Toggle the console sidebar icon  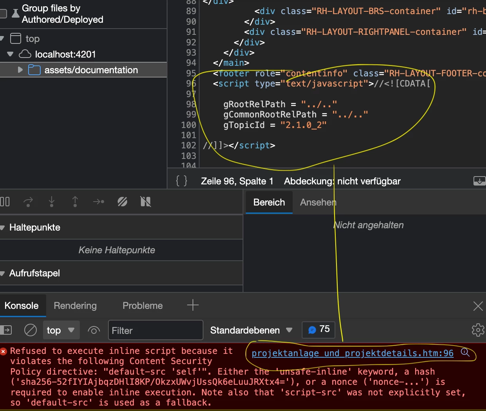coord(6,330)
